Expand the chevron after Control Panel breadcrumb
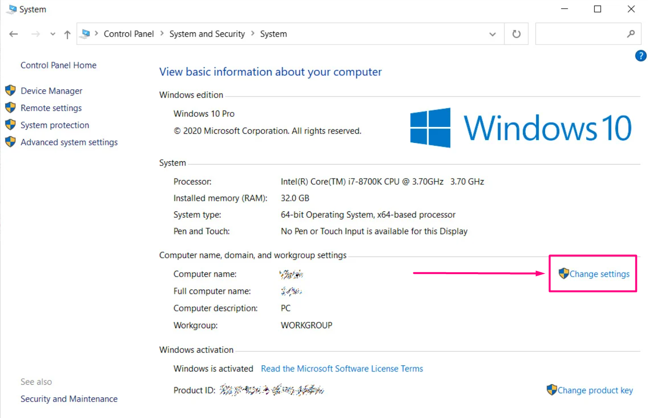The height and width of the screenshot is (418, 648). [x=162, y=34]
